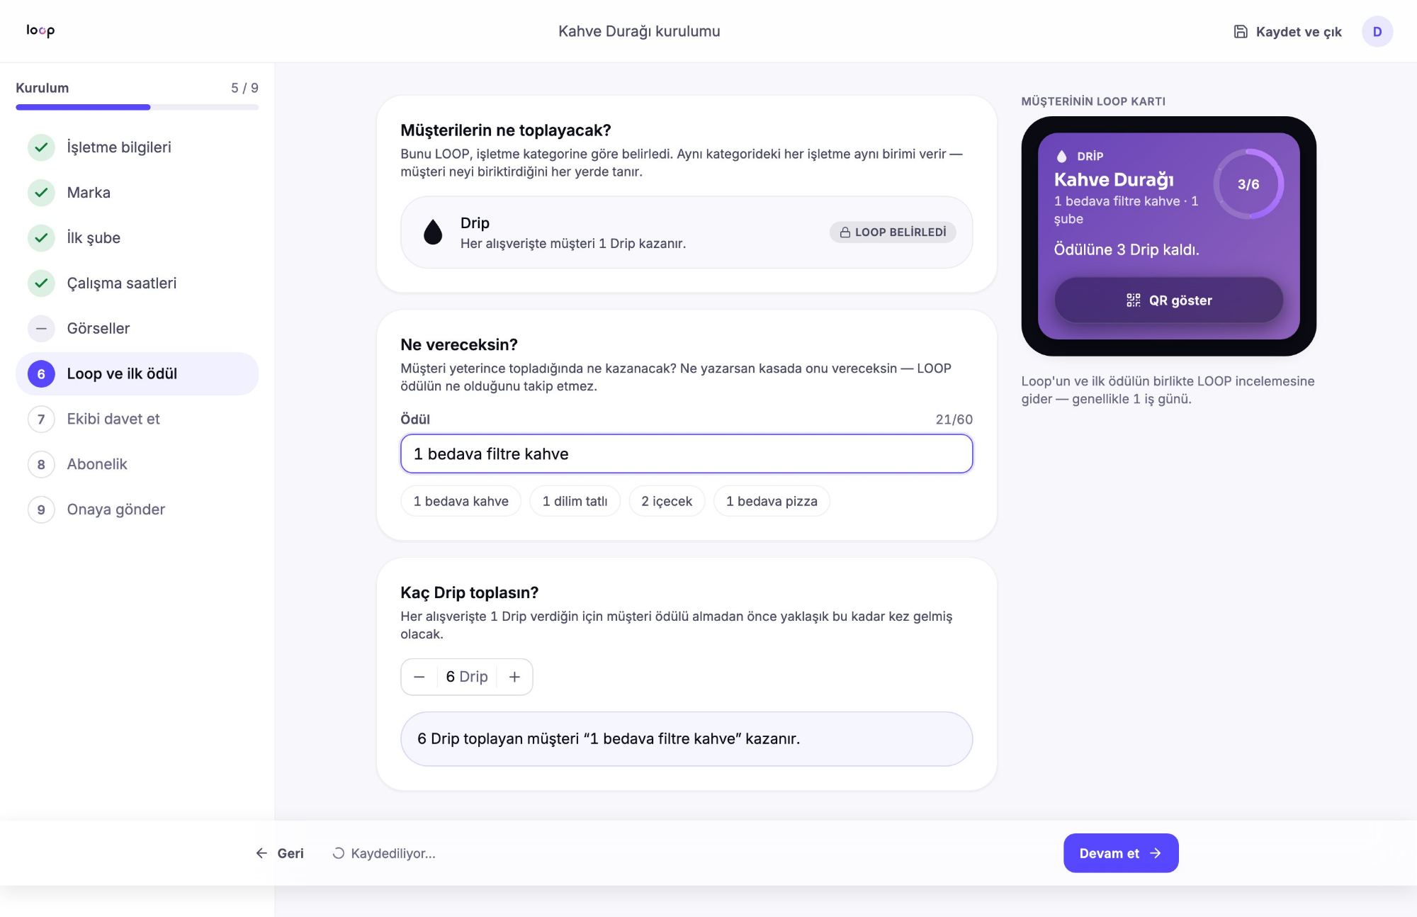Go back with the Geri button
The image size is (1417, 917).
280,853
